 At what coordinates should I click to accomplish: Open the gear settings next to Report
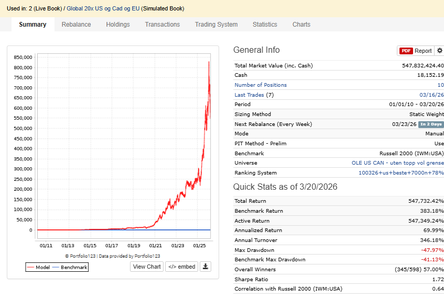pyautogui.click(x=439, y=51)
